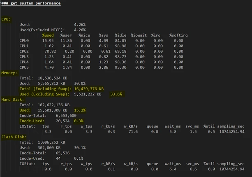Image resolution: width=252 pixels, height=177 pixels.
Task: Click the highlighted 'Inode-Used:' label
Action: pos(32,121)
